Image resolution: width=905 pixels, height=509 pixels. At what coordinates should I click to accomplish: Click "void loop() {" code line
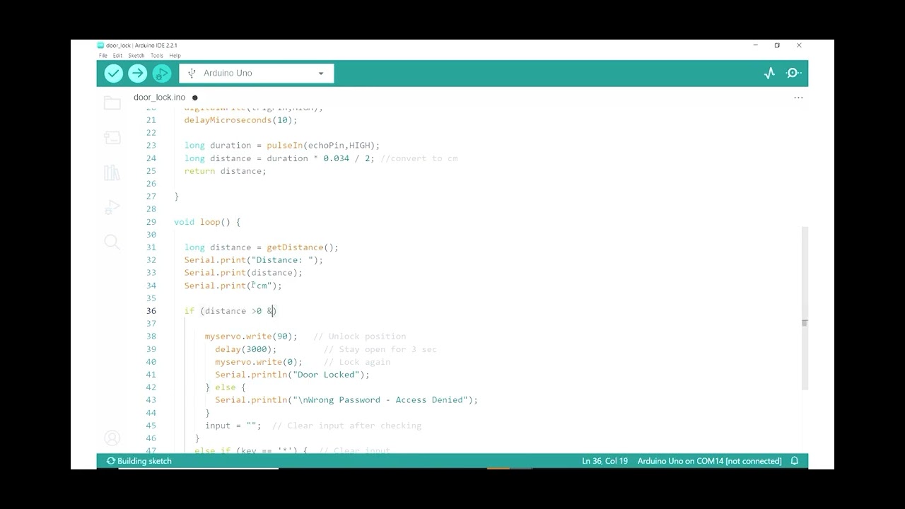[x=207, y=222]
